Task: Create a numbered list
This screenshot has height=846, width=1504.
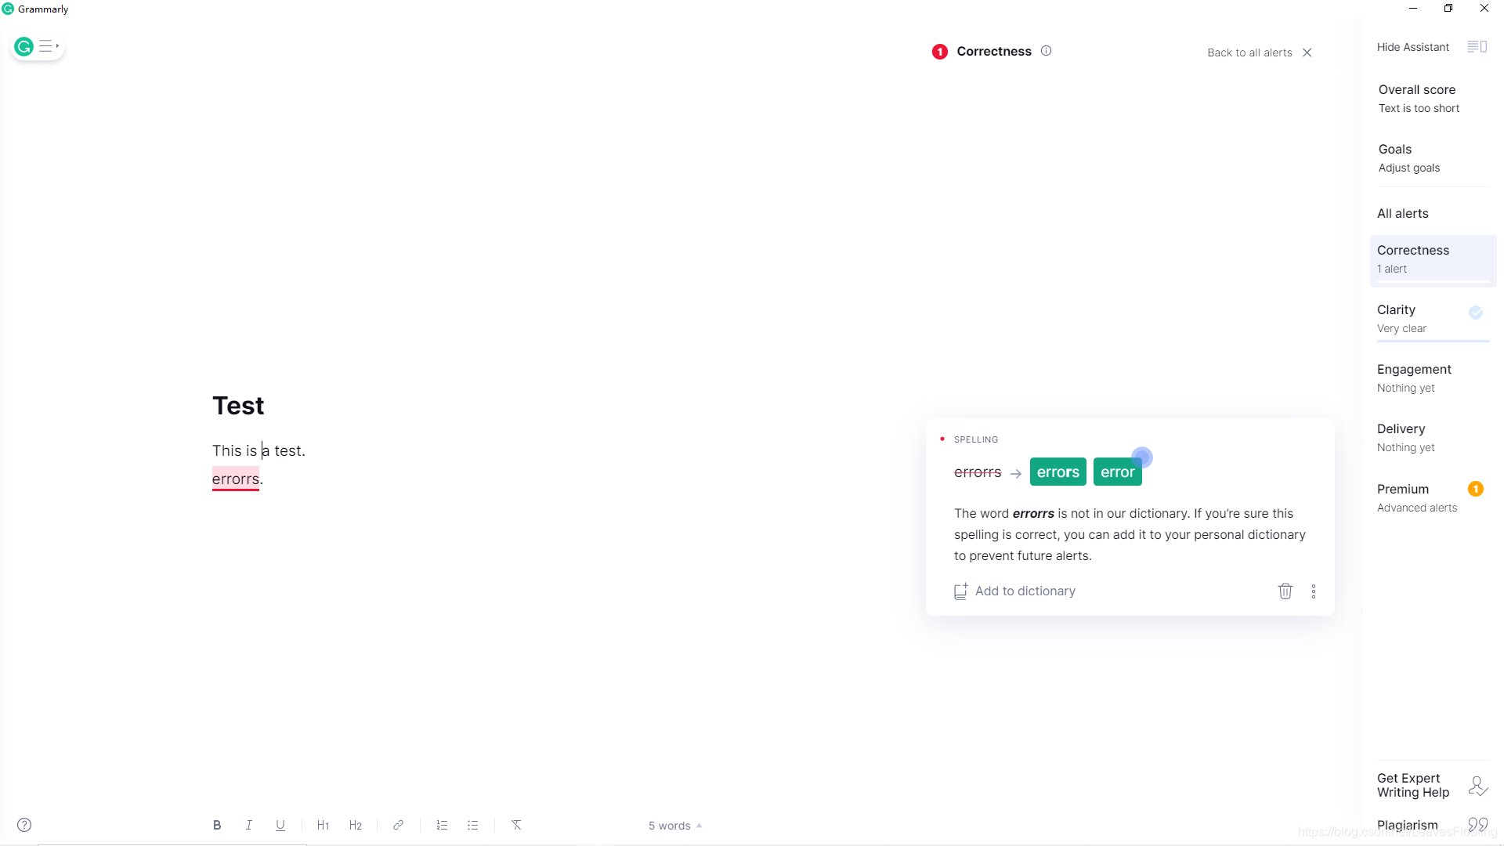Action: coord(442,825)
